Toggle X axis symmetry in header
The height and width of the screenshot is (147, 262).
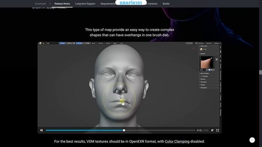[x=188, y=43]
